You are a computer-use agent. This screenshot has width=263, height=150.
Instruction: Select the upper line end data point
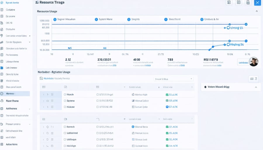tap(246, 24)
